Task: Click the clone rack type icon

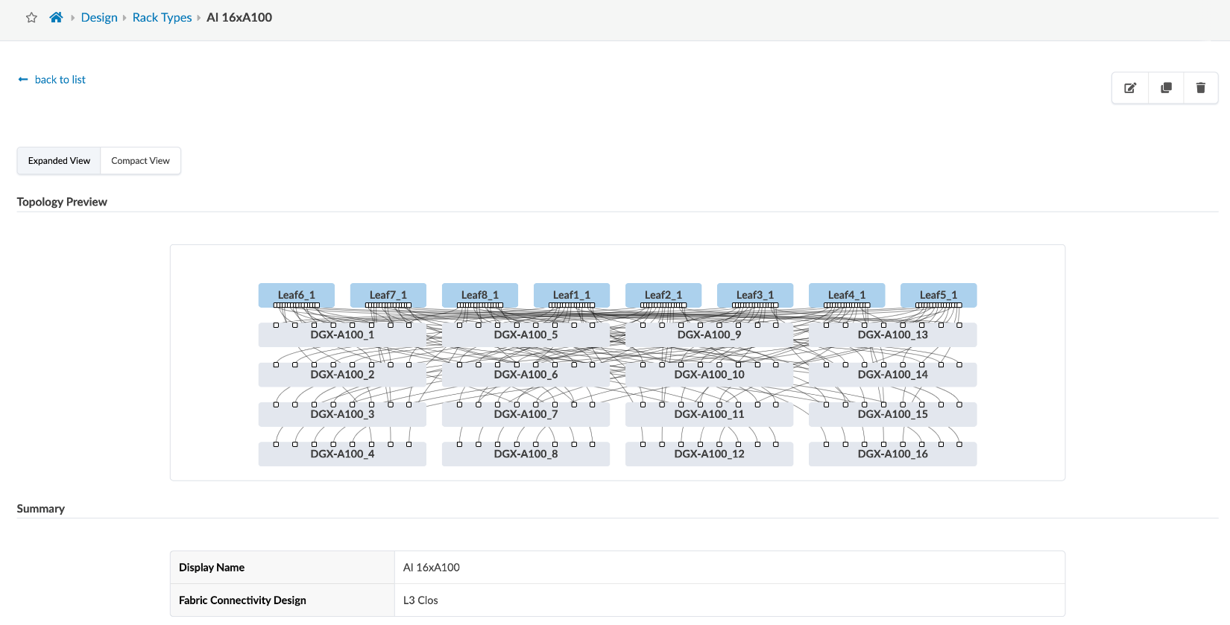Action: click(1167, 88)
